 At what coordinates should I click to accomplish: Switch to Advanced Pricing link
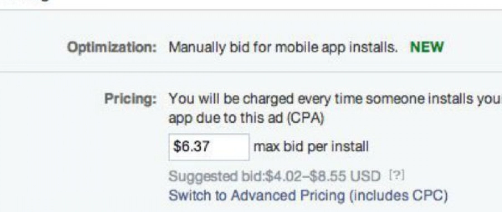pyautogui.click(x=307, y=195)
